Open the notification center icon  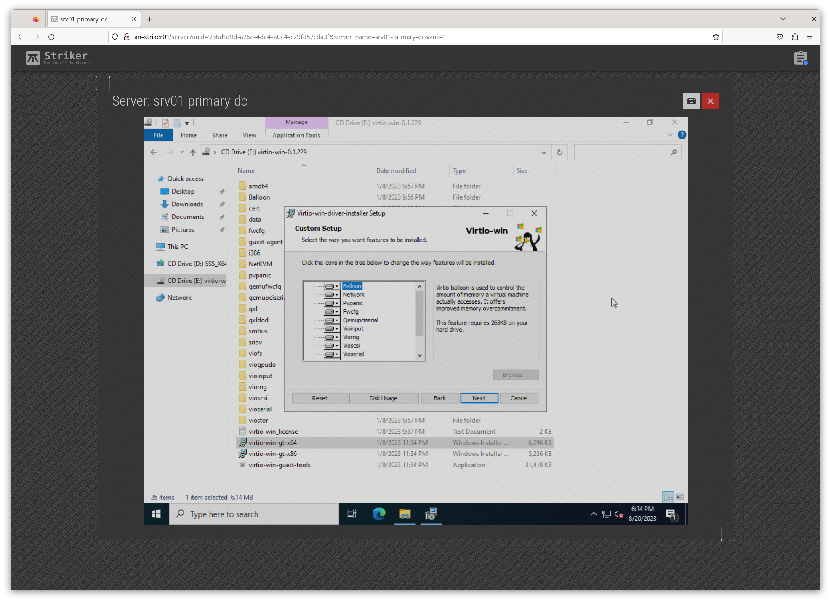(x=671, y=514)
